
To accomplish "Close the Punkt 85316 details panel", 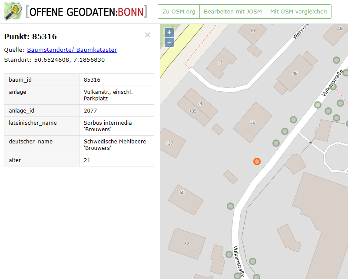I will coord(148,35).
